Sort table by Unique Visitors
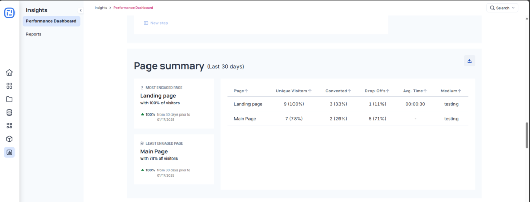Viewport: 530px width, 202px height. pos(310,91)
